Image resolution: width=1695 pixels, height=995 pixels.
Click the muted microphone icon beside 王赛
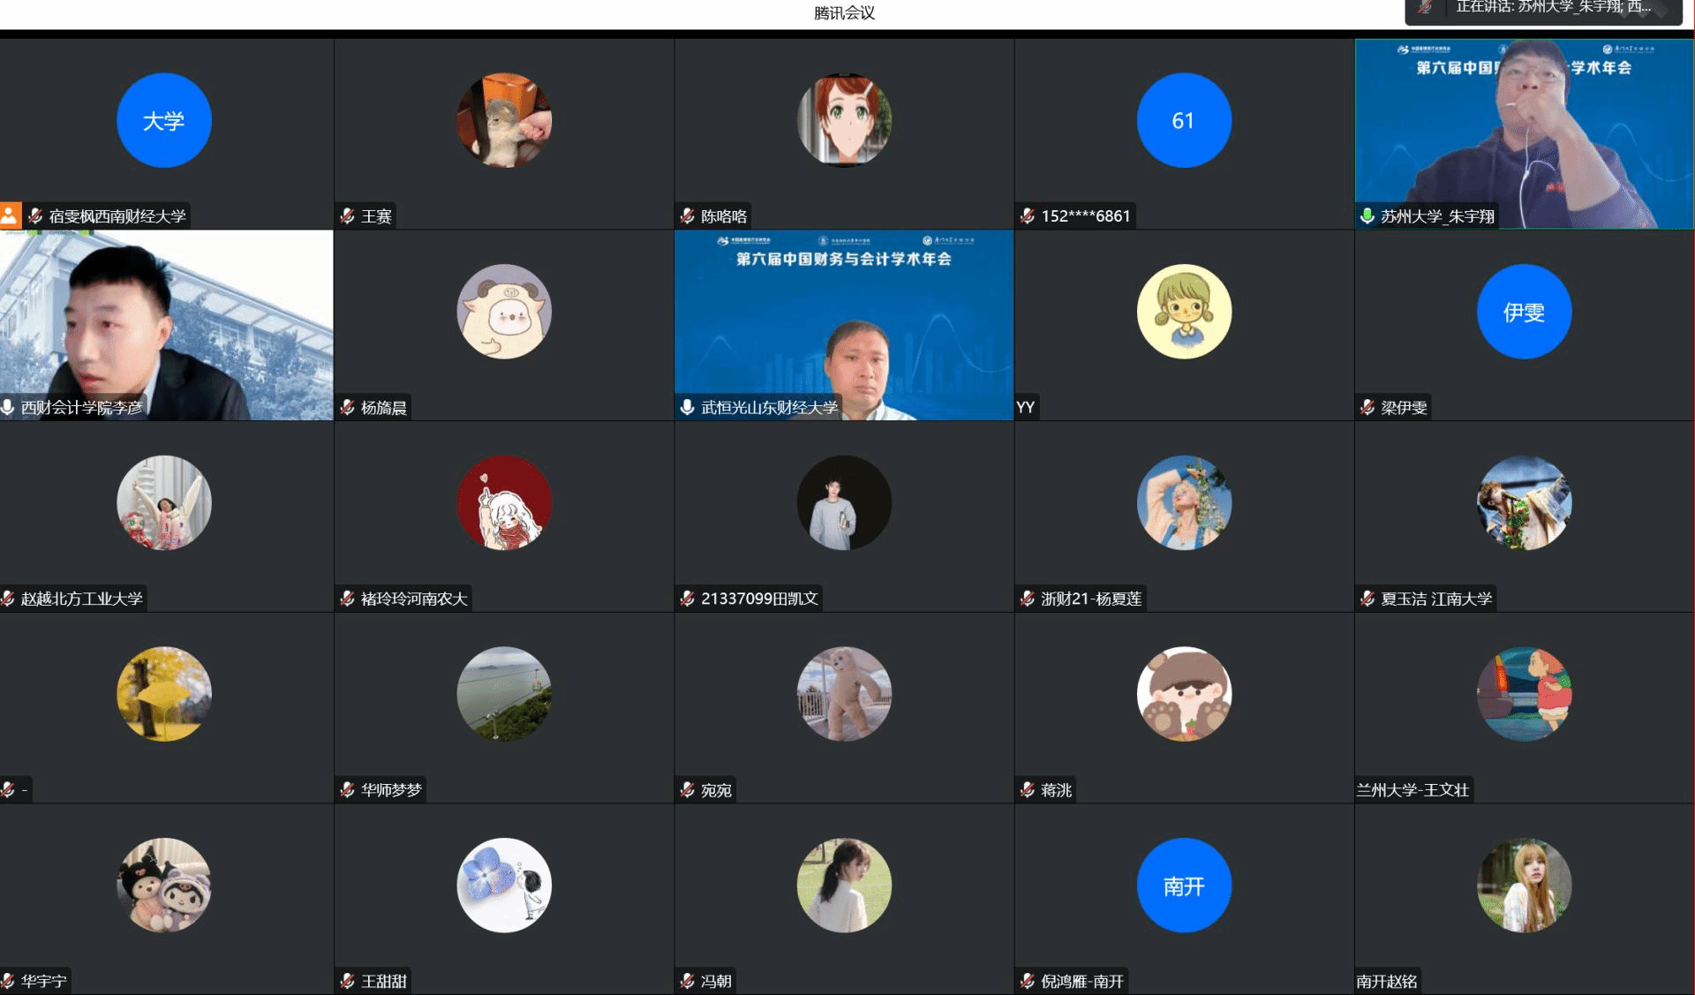pos(348,215)
